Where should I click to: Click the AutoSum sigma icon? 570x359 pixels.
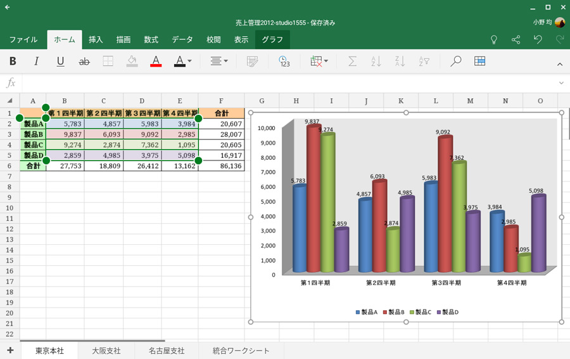point(353,62)
